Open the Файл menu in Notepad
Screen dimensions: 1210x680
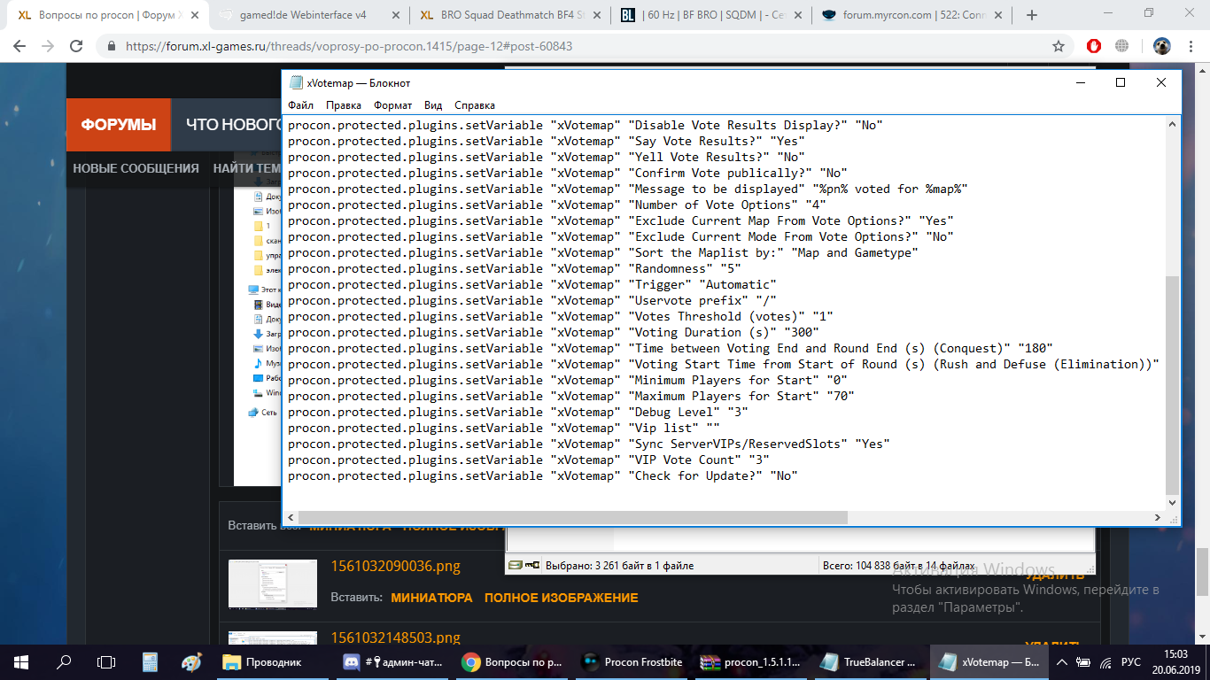300,105
